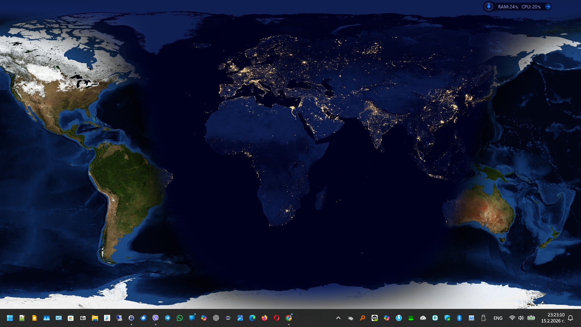This screenshot has height=327, width=581.
Task: Click the speaker volume tray icon
Action: (x=521, y=318)
